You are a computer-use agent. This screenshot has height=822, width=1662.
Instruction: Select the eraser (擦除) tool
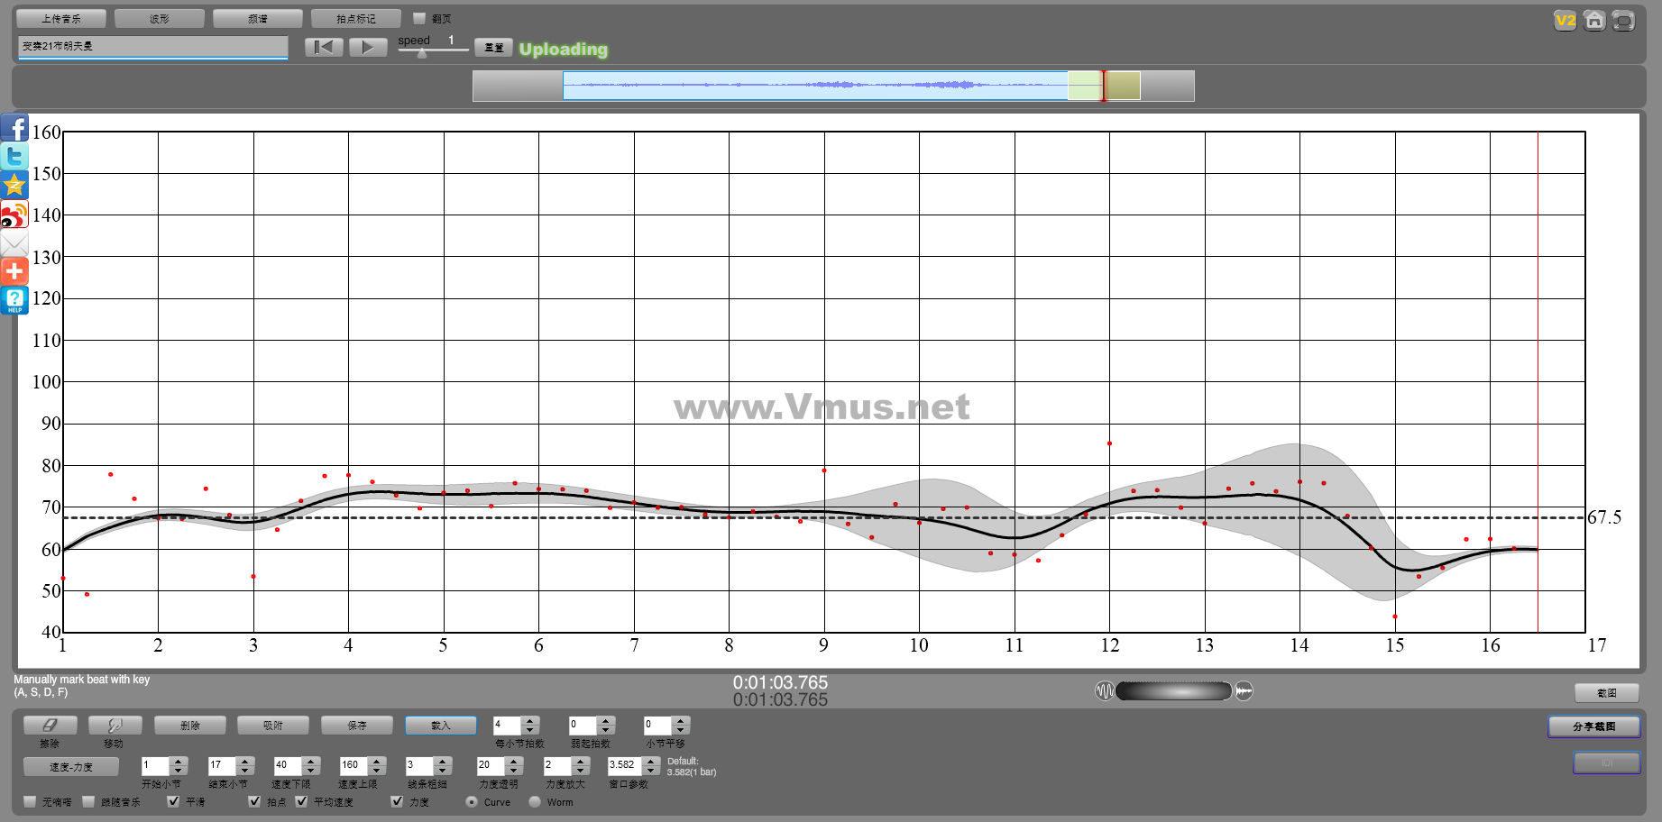coord(50,726)
